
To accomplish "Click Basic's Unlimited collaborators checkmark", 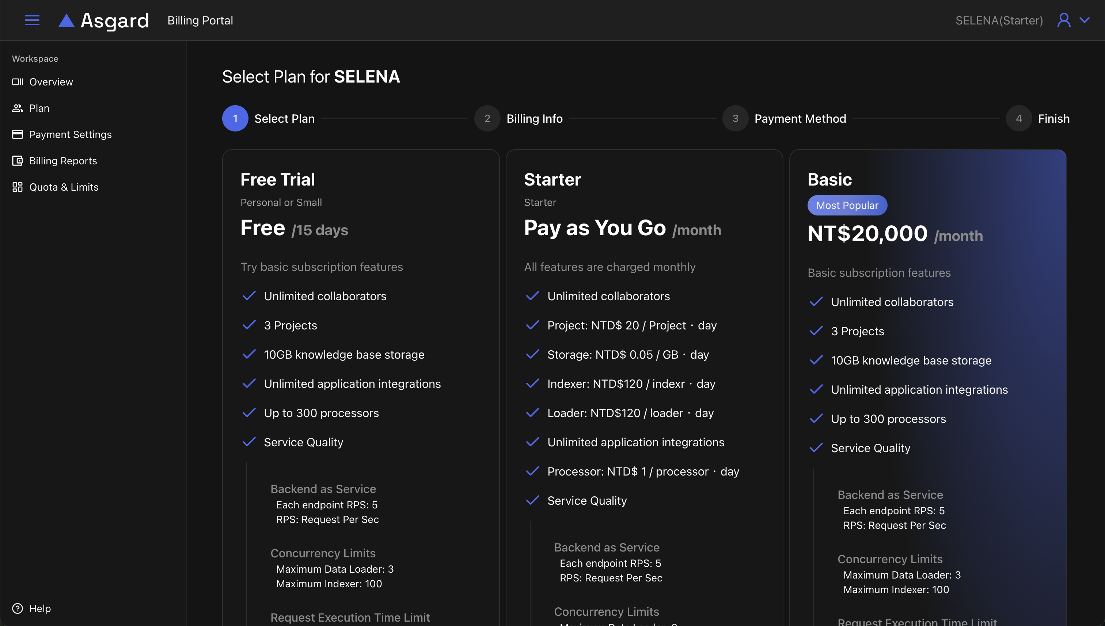I will point(816,302).
